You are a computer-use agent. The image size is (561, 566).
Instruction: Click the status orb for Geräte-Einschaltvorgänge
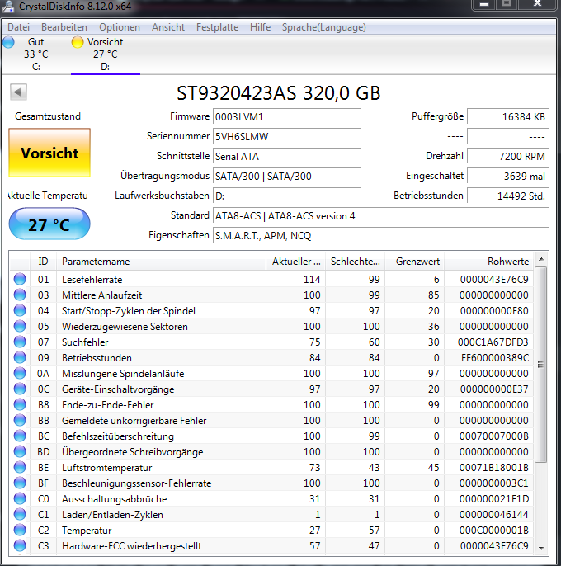point(20,389)
